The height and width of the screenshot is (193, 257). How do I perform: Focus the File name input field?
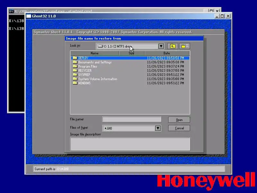[x=132, y=119]
